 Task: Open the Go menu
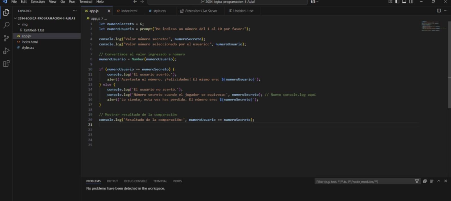point(63,2)
